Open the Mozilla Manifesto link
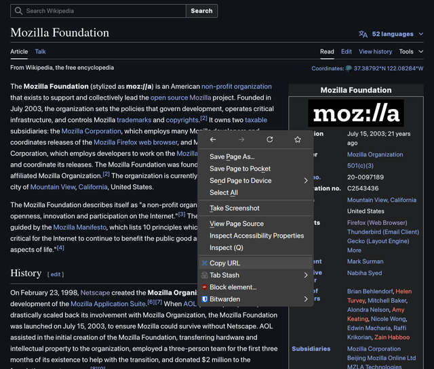The image size is (434, 369). (x=80, y=227)
